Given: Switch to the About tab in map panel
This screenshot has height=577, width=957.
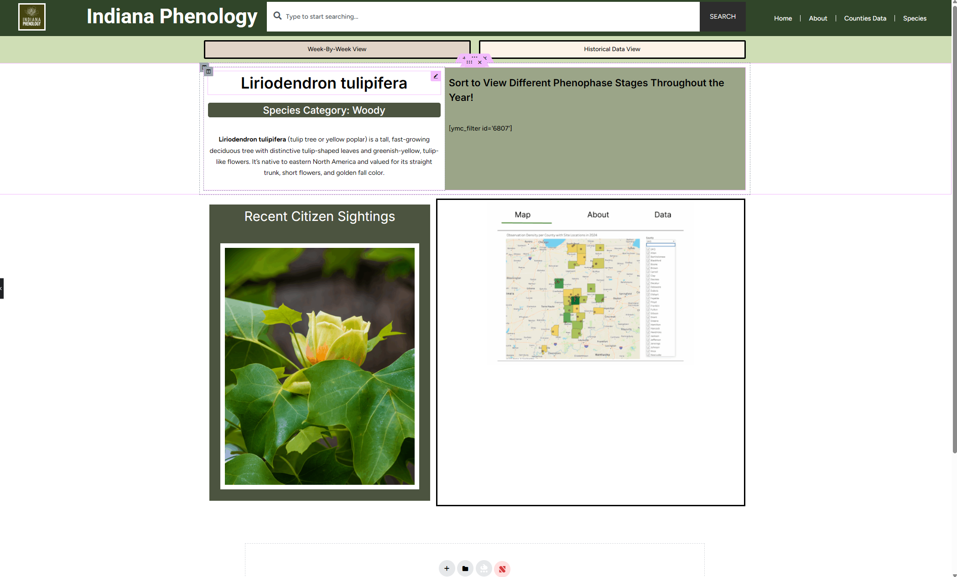Looking at the screenshot, I should coord(598,215).
